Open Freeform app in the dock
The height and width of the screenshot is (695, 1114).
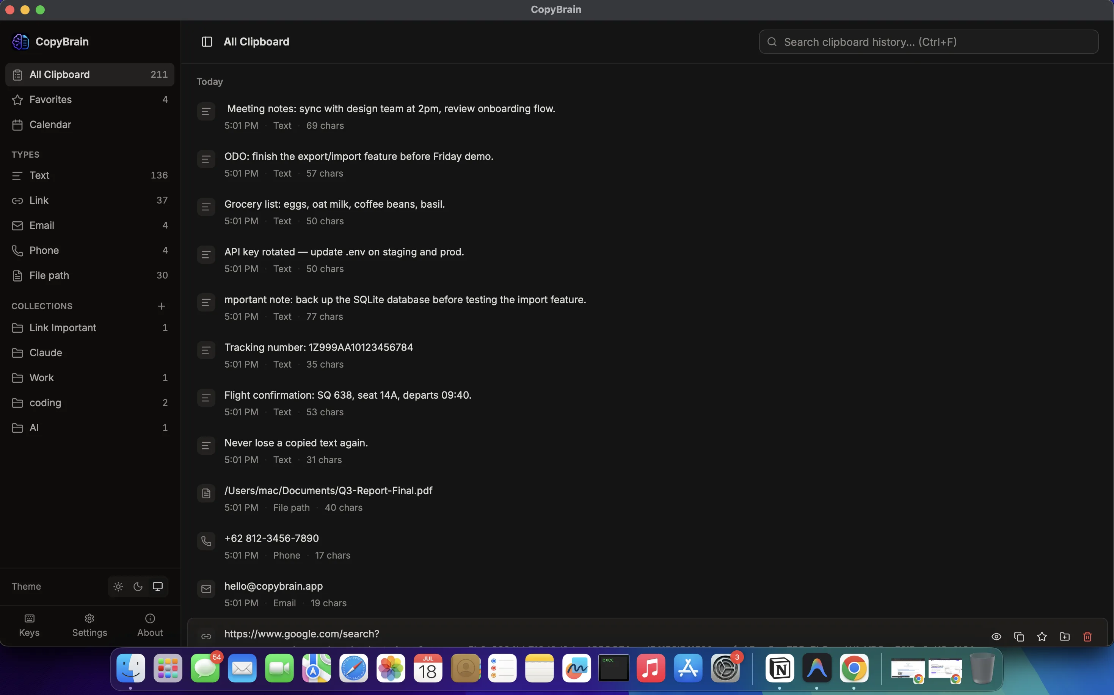[x=576, y=668]
